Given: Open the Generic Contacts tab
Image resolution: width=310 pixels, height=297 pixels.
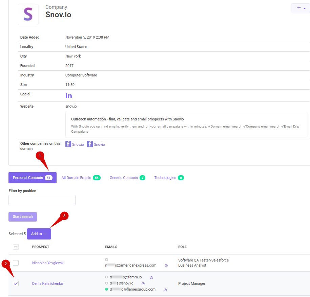Looking at the screenshot, I should pyautogui.click(x=127, y=178).
